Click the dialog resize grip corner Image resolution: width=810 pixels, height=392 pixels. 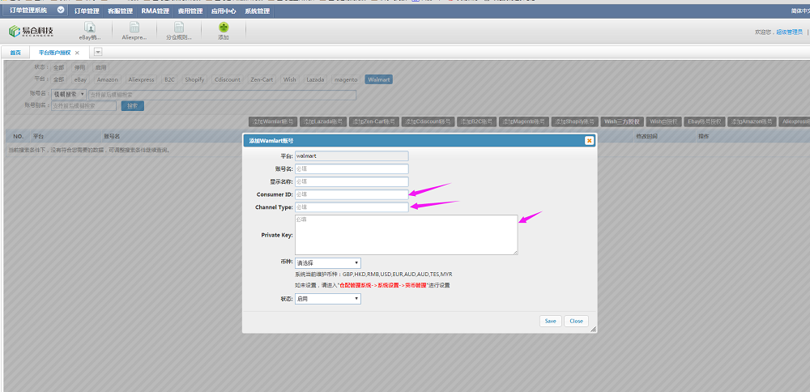[593, 330]
